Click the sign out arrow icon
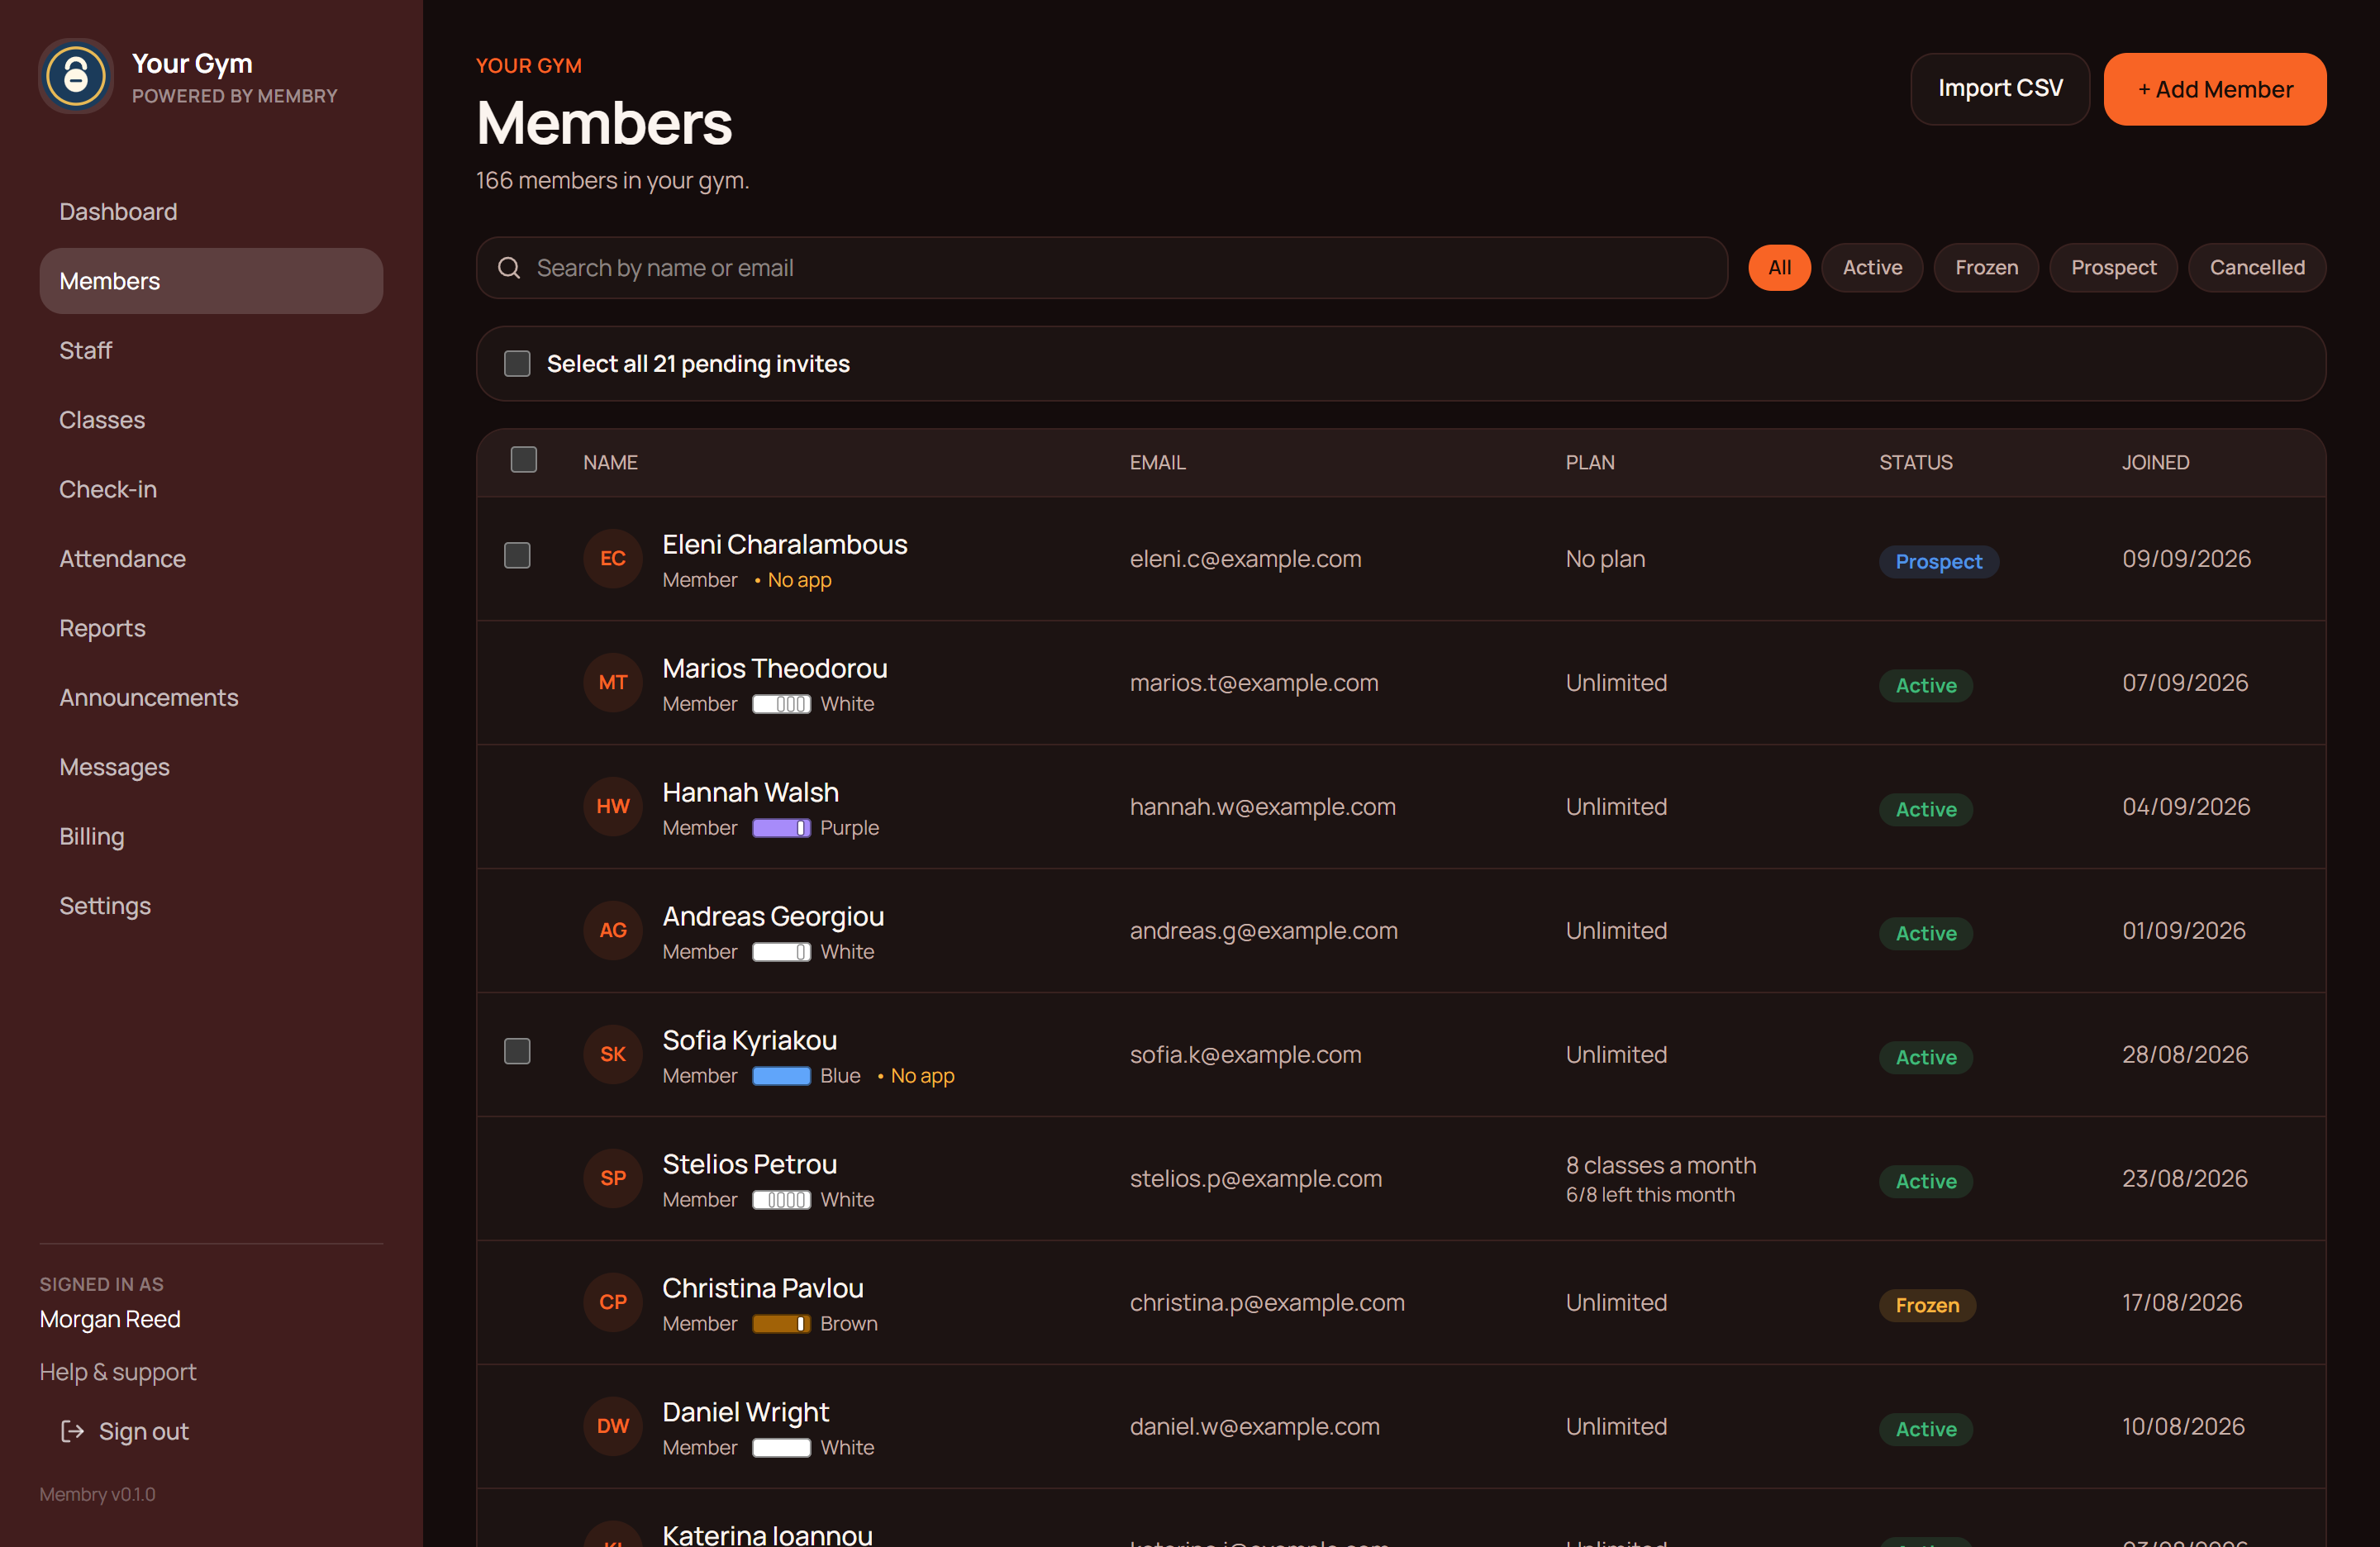The height and width of the screenshot is (1547, 2380). [x=72, y=1431]
